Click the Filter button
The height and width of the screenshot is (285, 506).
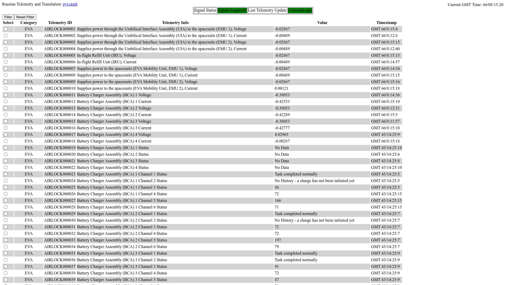[8, 17]
